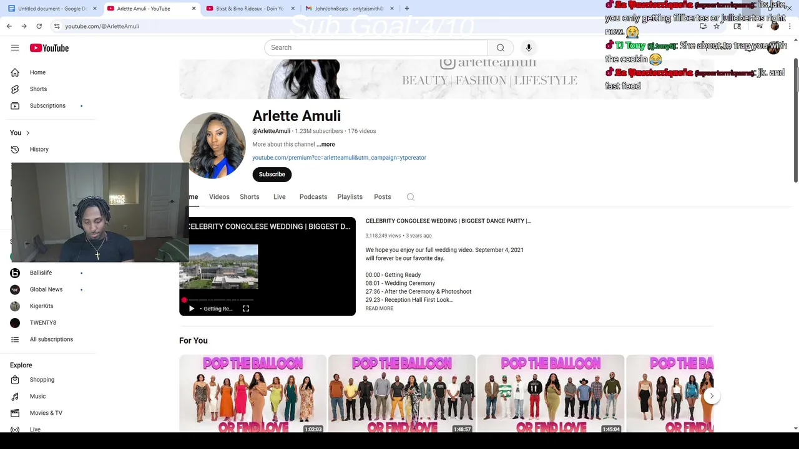Open Arlette Amuli channel profile picture
This screenshot has height=449, width=799.
click(x=212, y=145)
